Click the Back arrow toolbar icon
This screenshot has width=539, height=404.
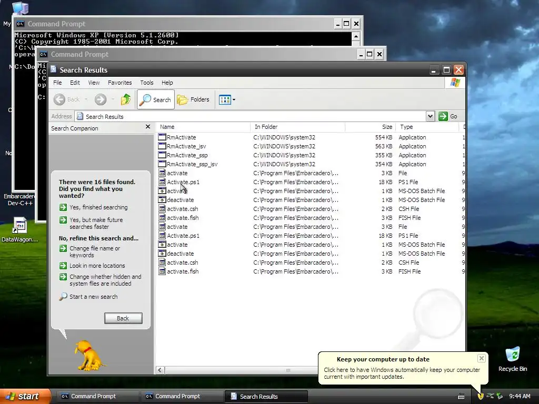[x=59, y=99]
